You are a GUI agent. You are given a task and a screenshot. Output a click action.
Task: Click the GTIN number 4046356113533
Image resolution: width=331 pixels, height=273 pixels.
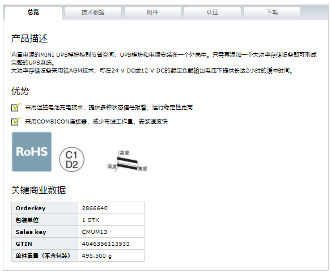coord(106,244)
